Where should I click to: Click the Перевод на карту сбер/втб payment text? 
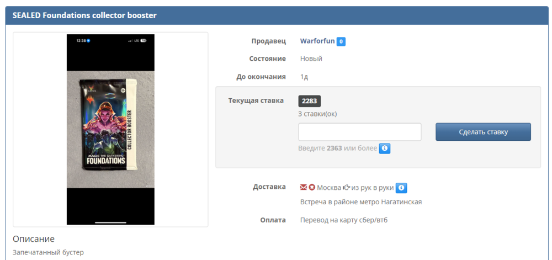click(x=343, y=220)
